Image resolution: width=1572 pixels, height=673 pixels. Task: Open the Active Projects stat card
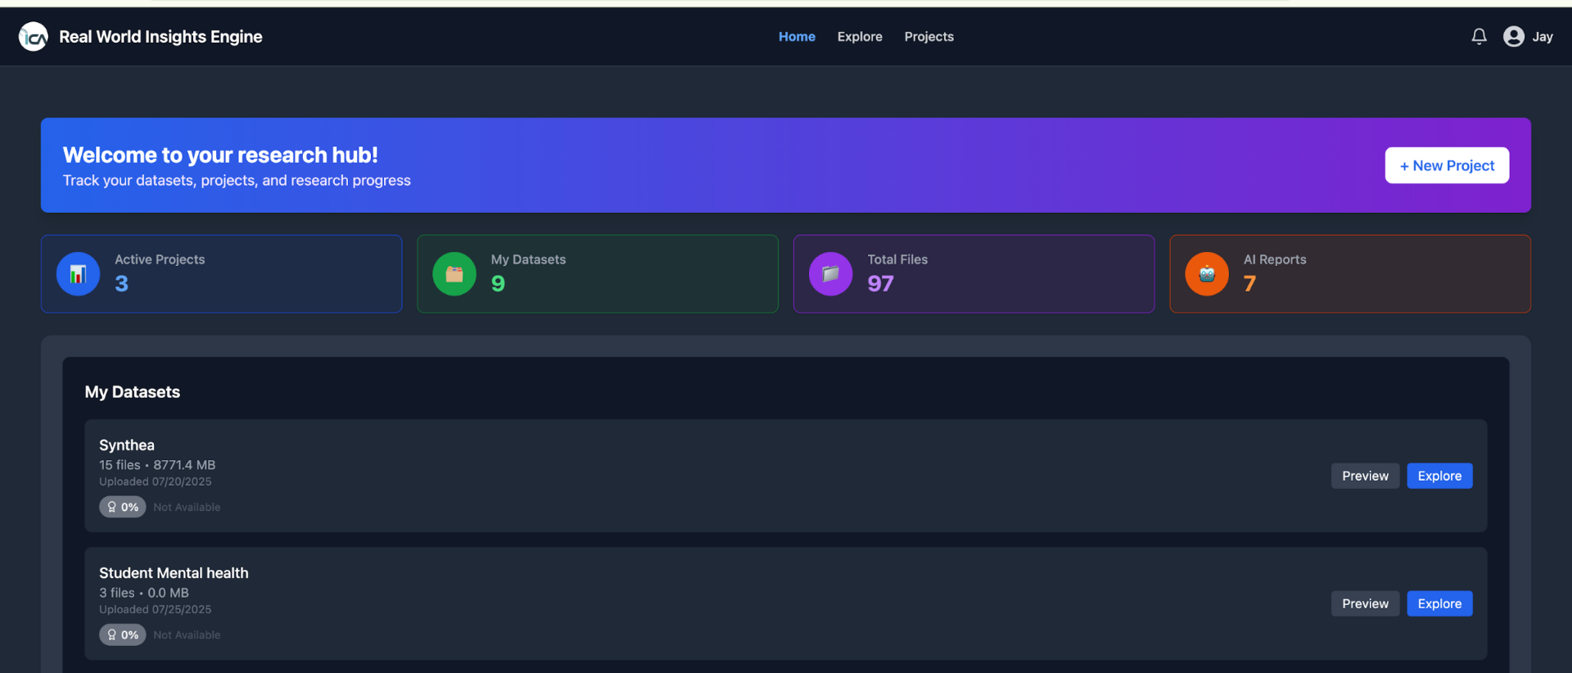pos(222,274)
